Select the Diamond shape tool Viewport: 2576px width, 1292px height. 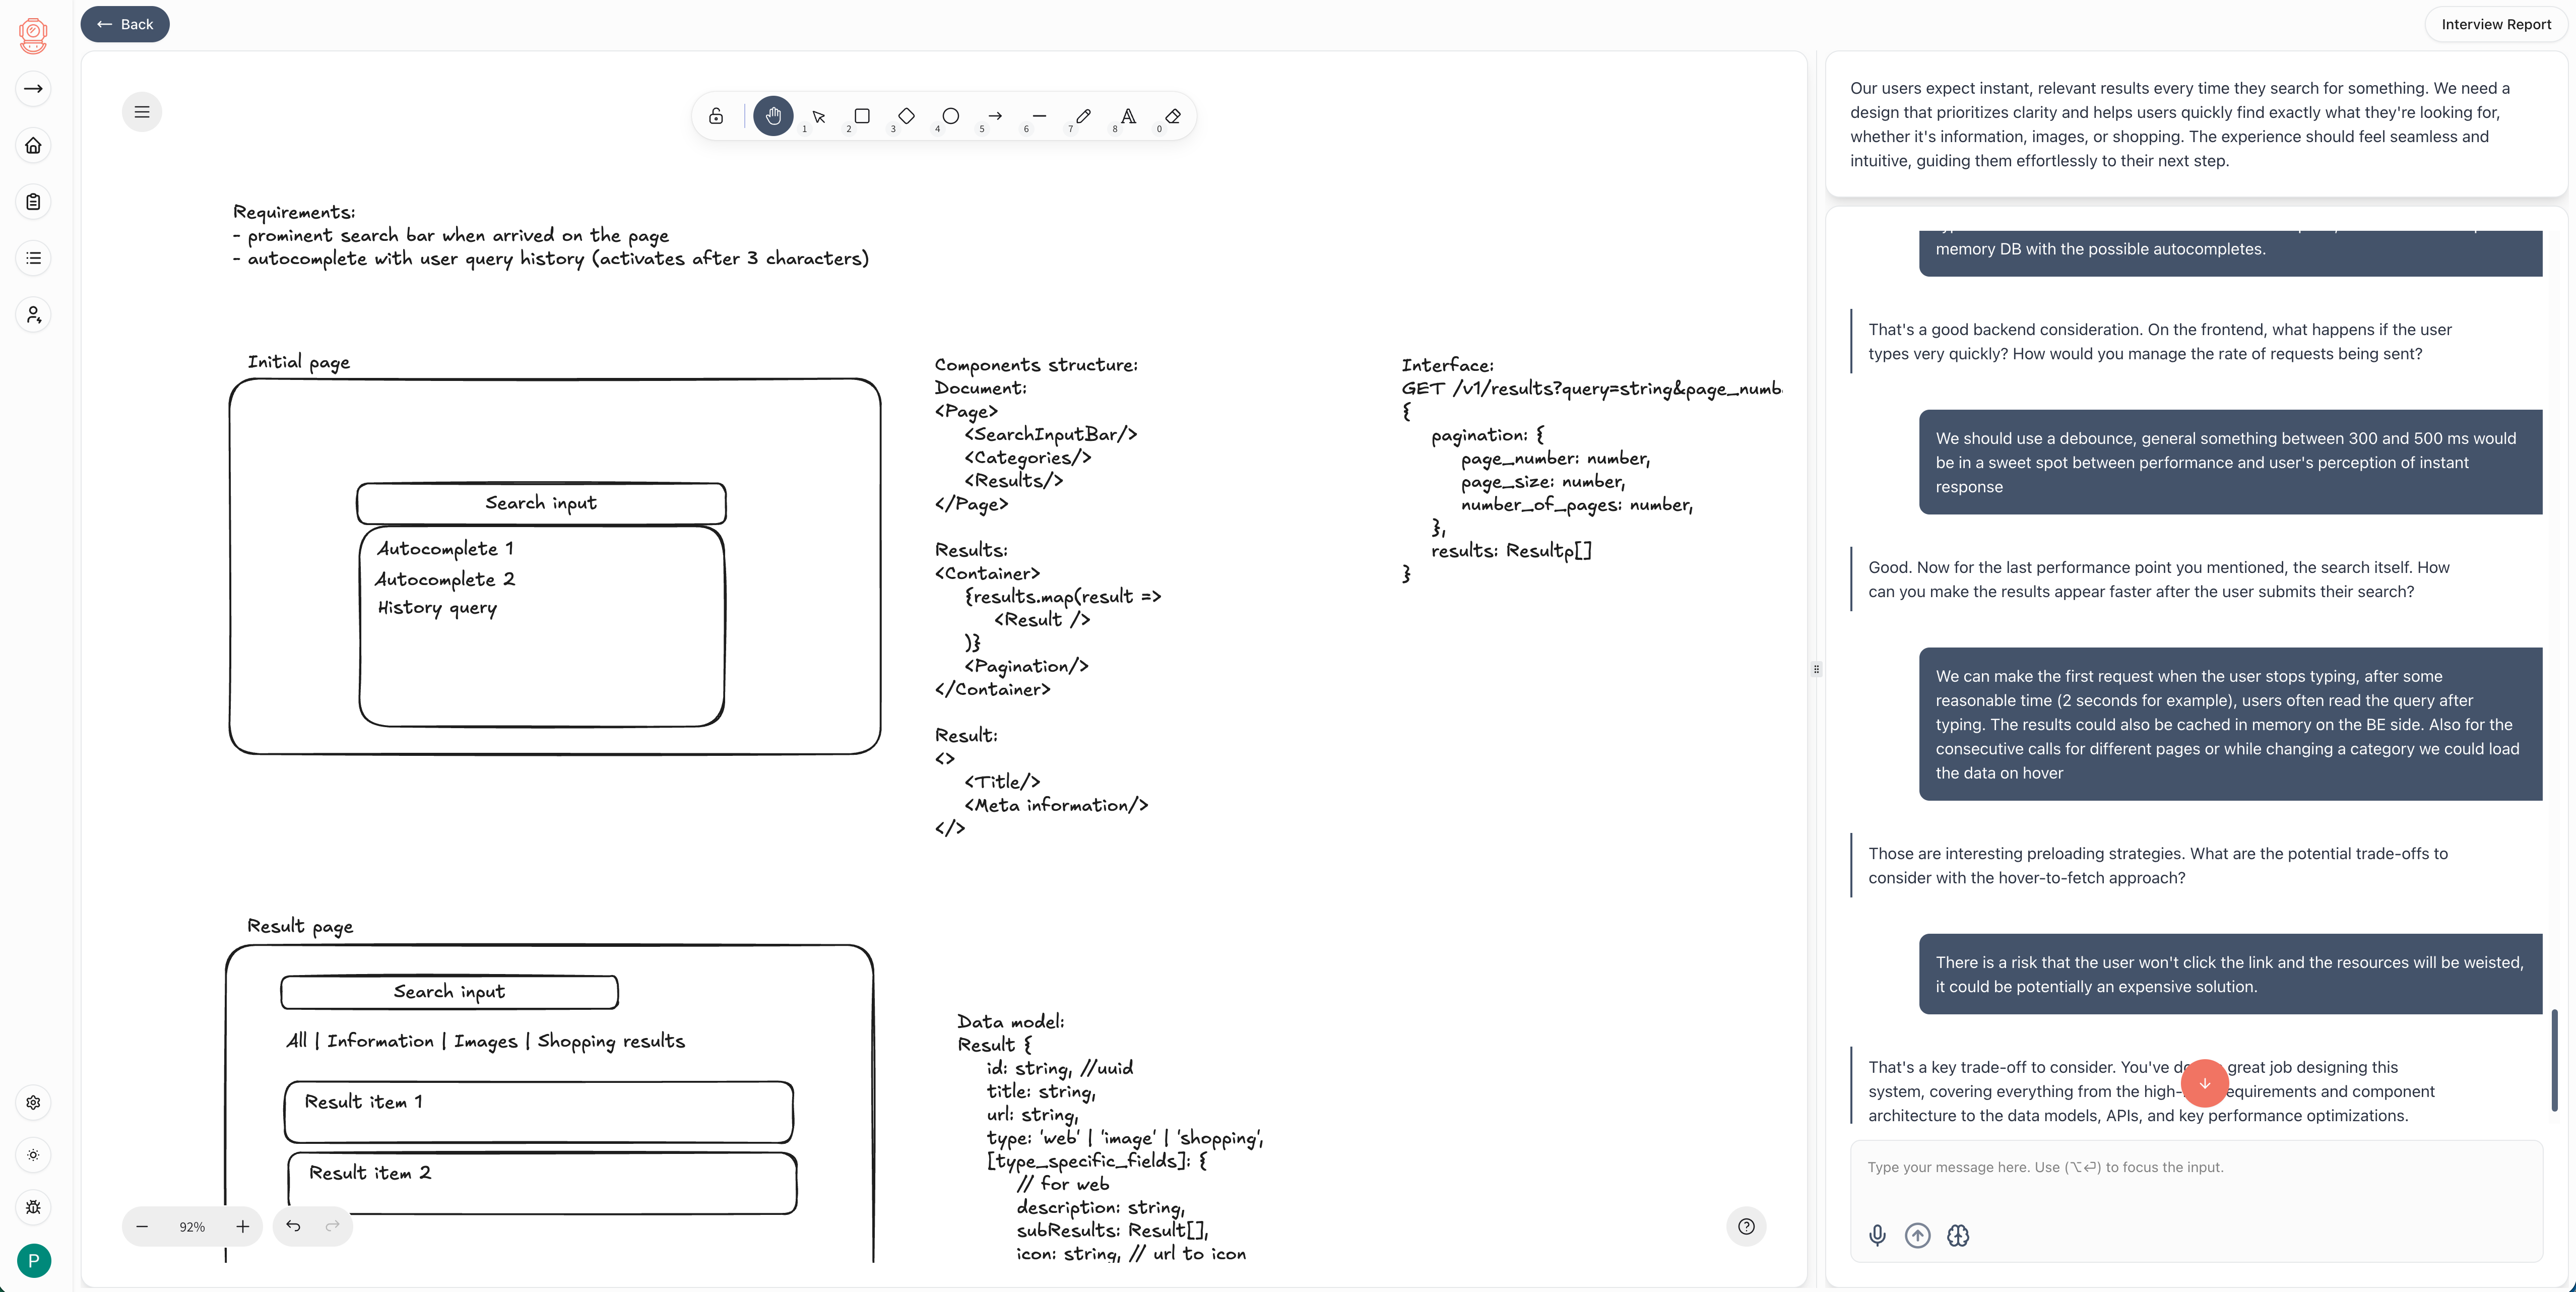(x=906, y=116)
